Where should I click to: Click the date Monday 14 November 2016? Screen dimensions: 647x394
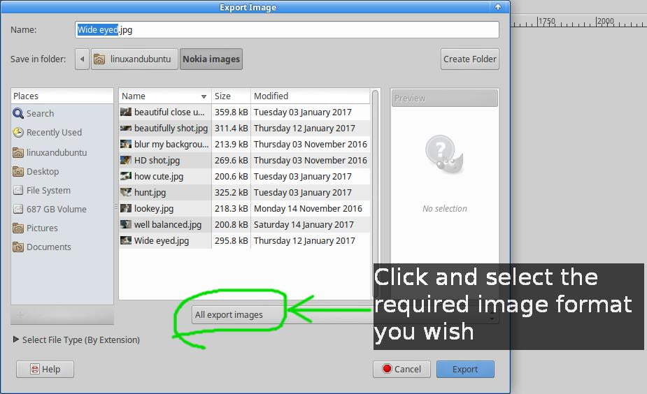coord(308,209)
